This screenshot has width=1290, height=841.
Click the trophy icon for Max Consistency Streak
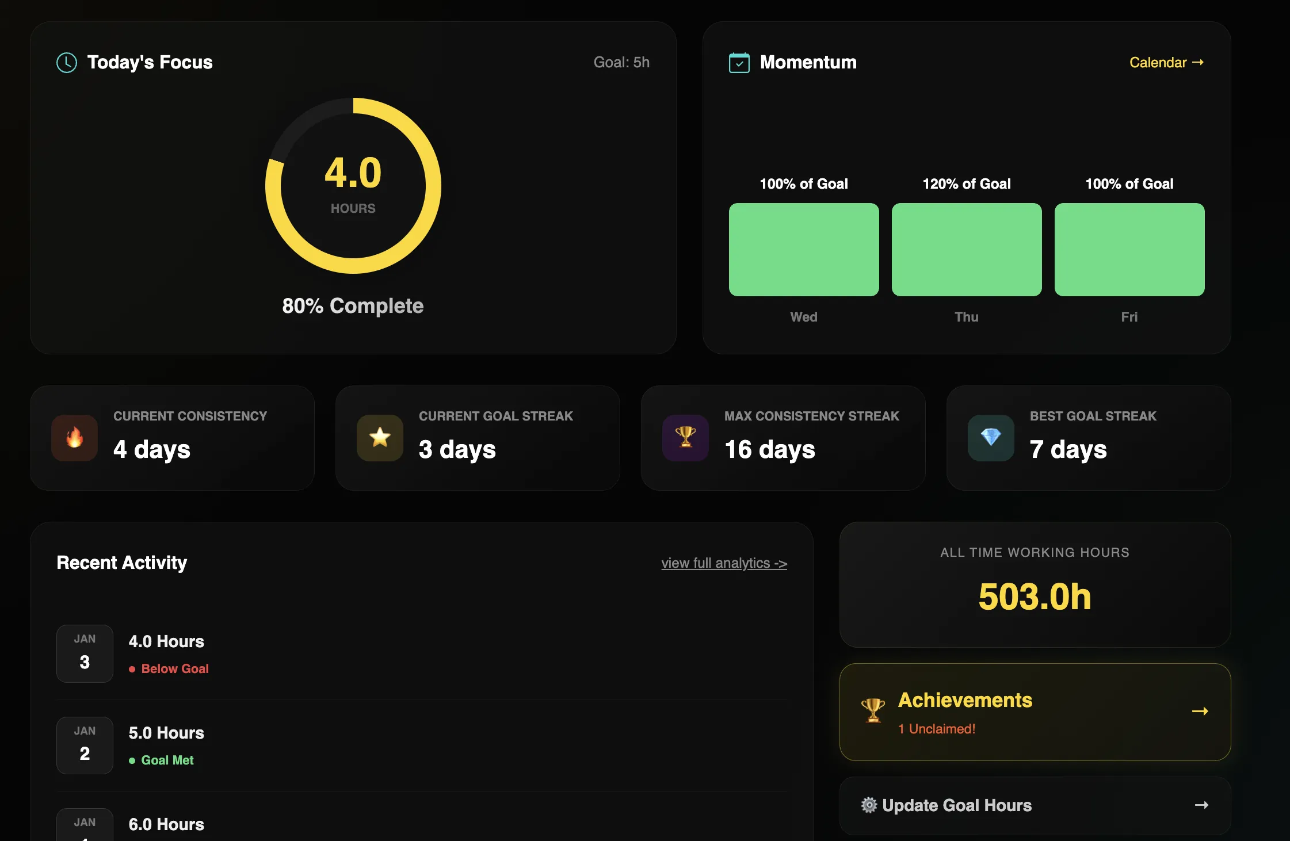click(x=685, y=438)
